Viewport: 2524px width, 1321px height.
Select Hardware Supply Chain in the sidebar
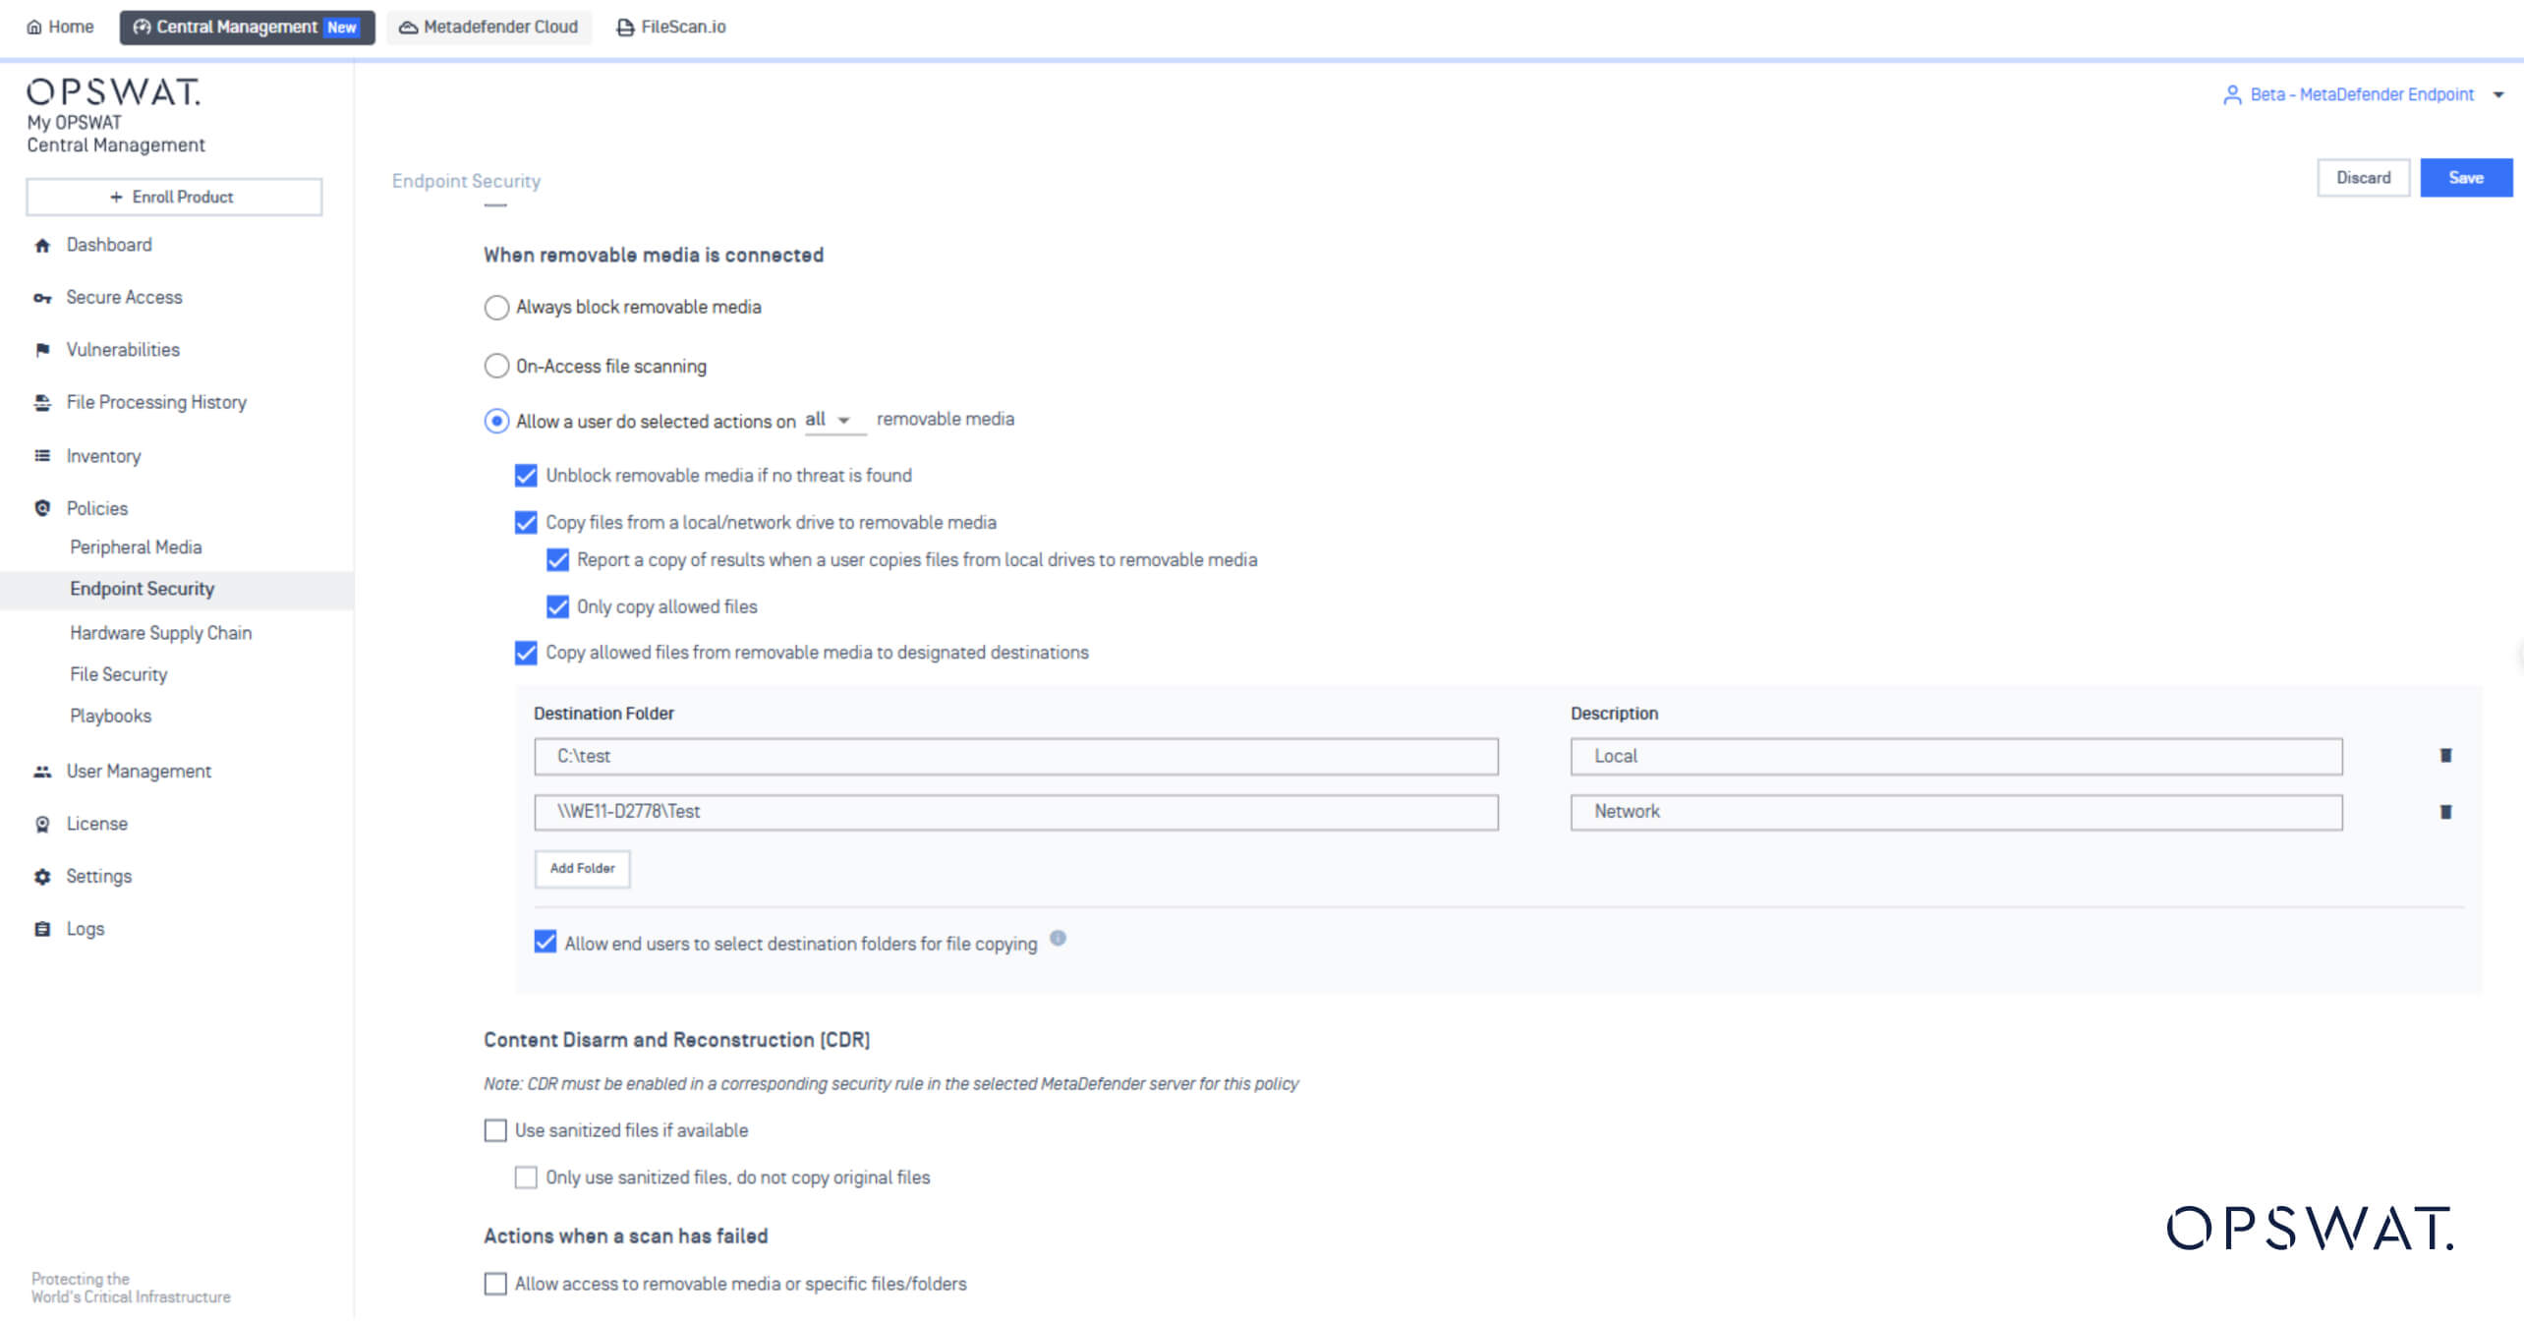(160, 633)
